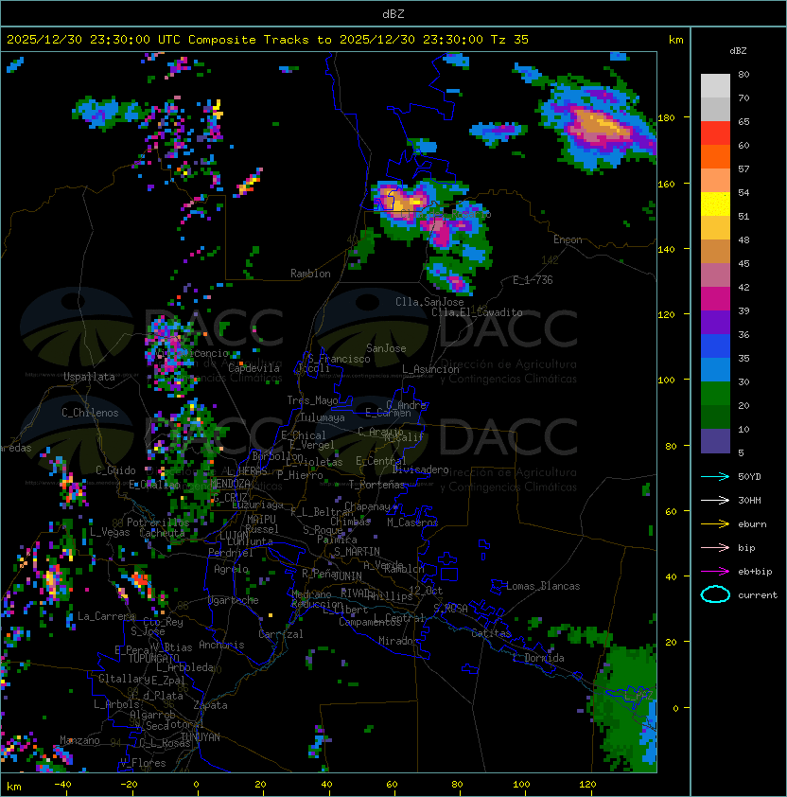Screen dimensions: 787x797
Task: Click the E_1-736 label
Action: [x=533, y=280]
